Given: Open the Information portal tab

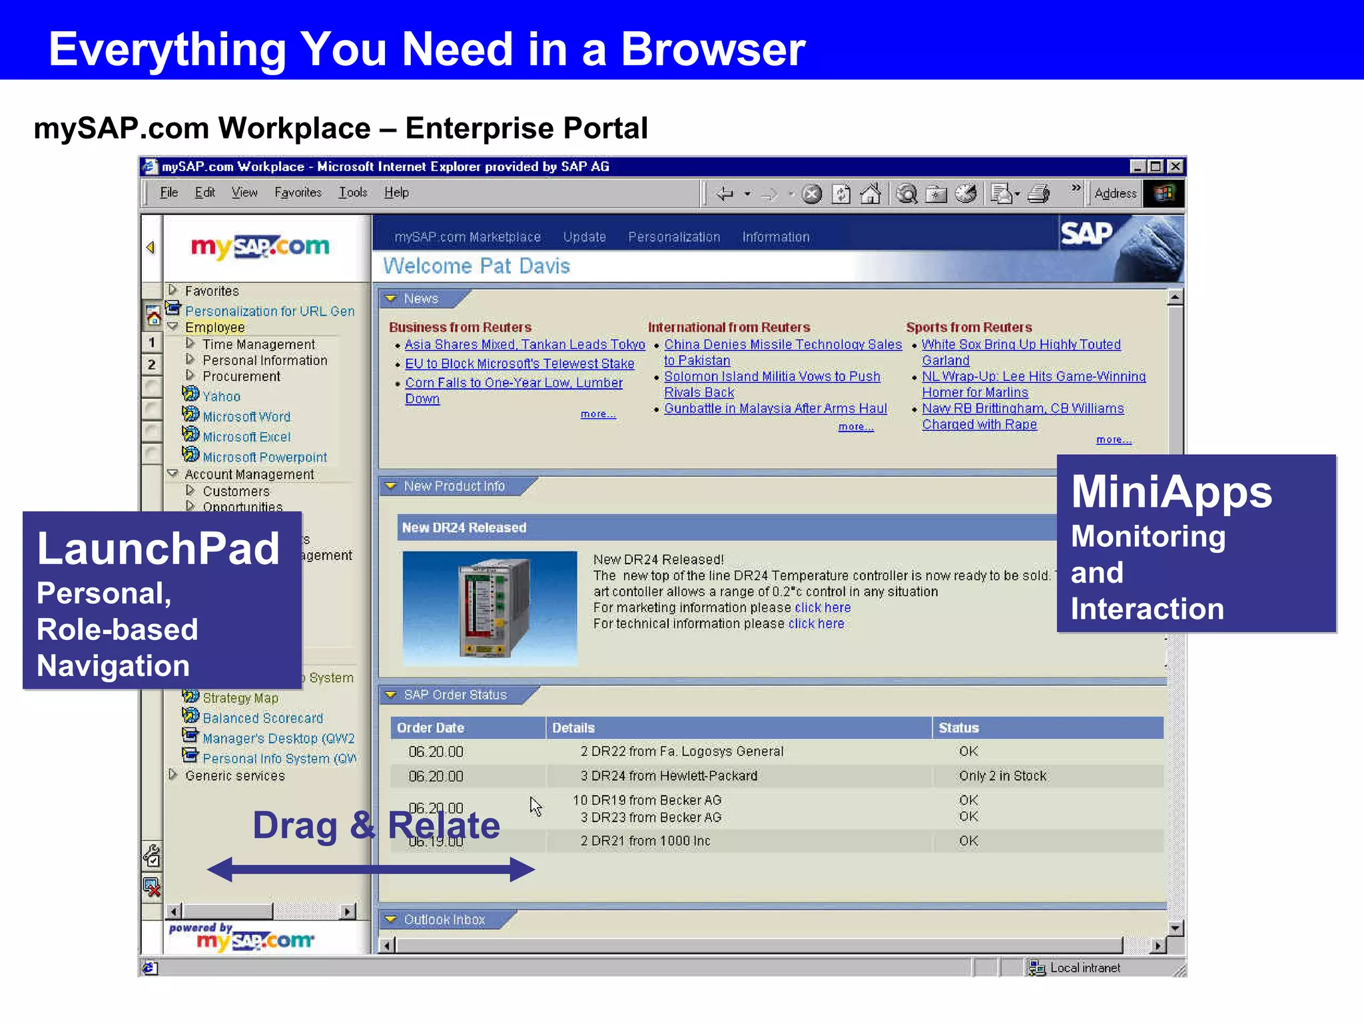Looking at the screenshot, I should 776,237.
